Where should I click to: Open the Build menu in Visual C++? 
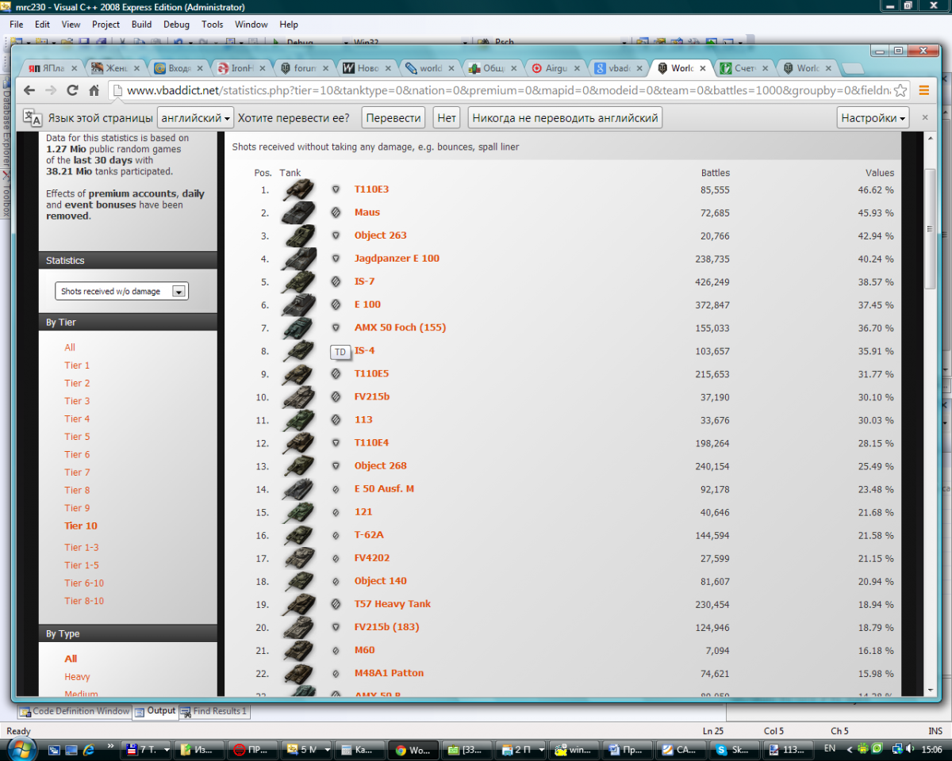[141, 25]
